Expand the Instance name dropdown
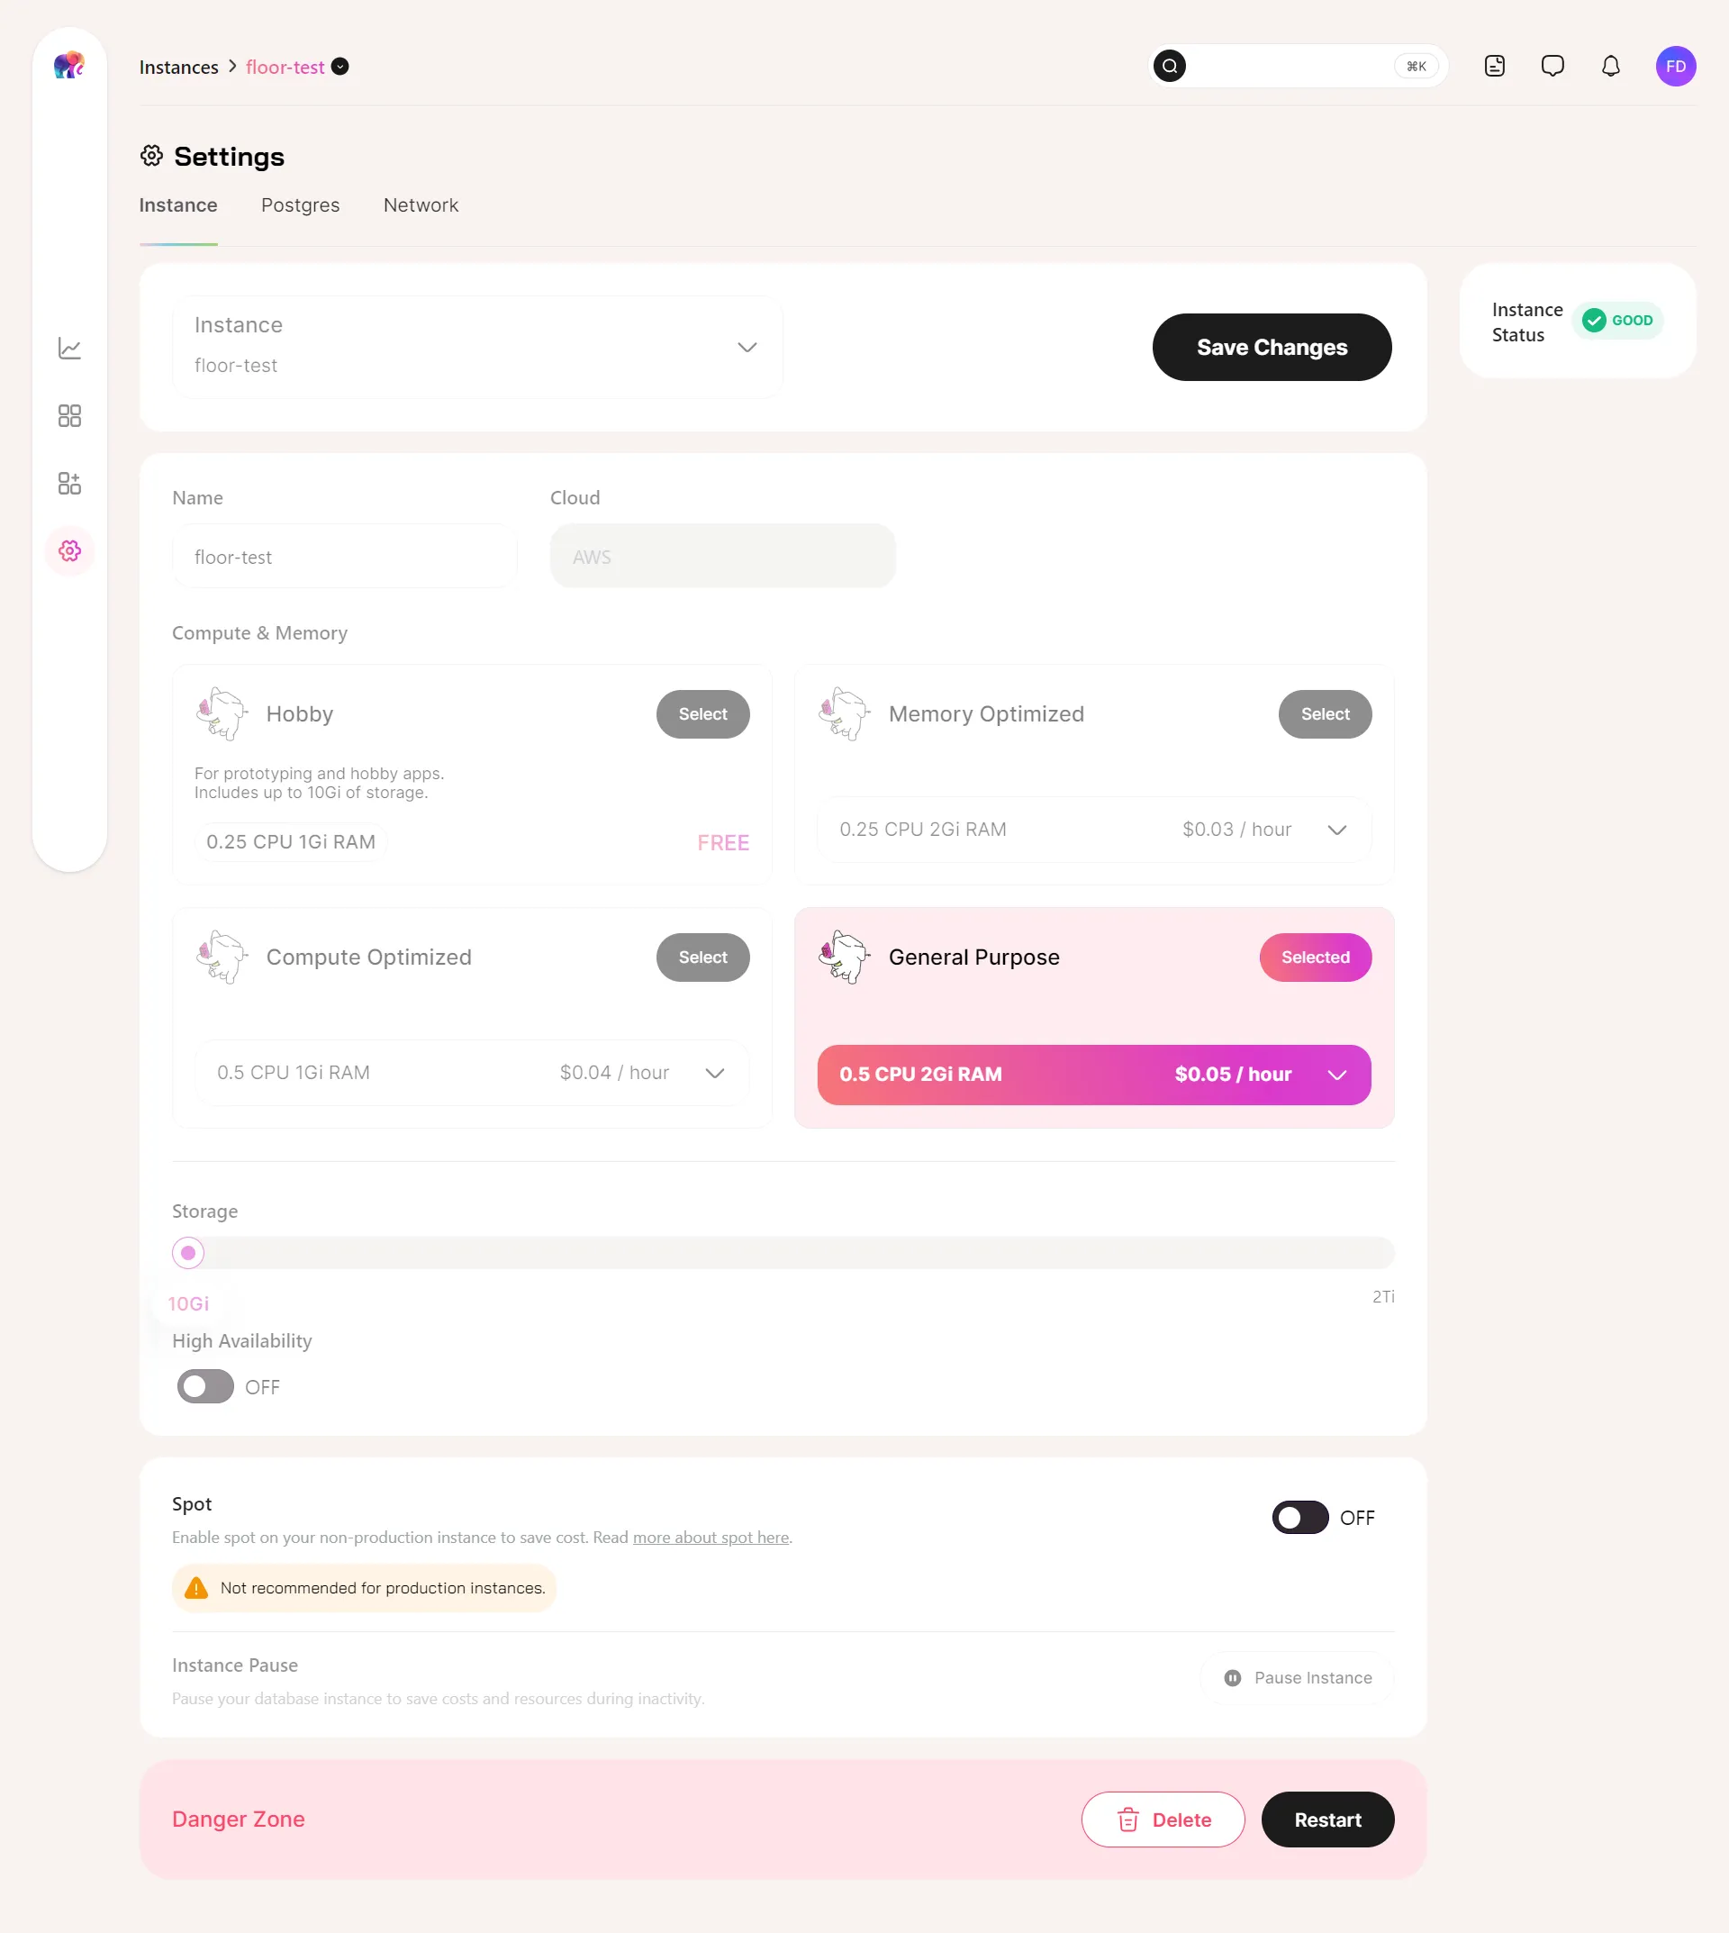The height and width of the screenshot is (1933, 1729). (x=747, y=347)
